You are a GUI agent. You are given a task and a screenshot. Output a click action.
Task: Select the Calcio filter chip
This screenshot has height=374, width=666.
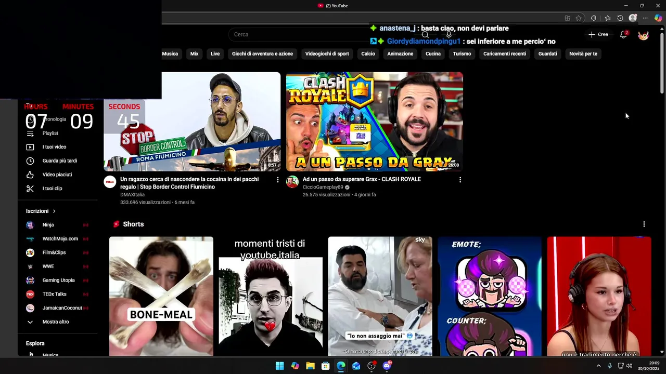pyautogui.click(x=368, y=54)
